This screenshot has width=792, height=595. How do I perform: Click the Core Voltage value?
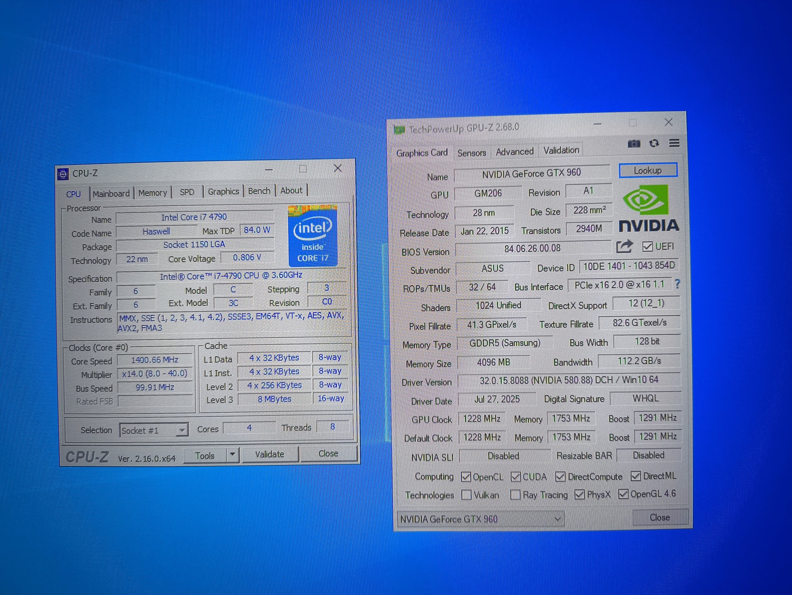click(x=247, y=257)
